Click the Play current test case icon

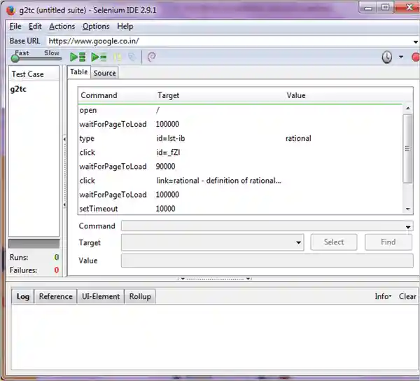tap(99, 57)
